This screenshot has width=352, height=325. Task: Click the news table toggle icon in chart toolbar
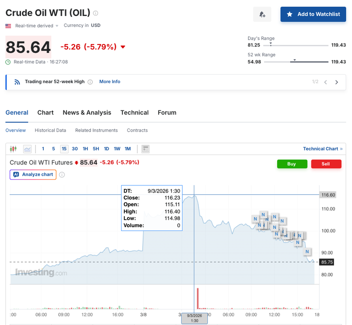pyautogui.click(x=145, y=149)
